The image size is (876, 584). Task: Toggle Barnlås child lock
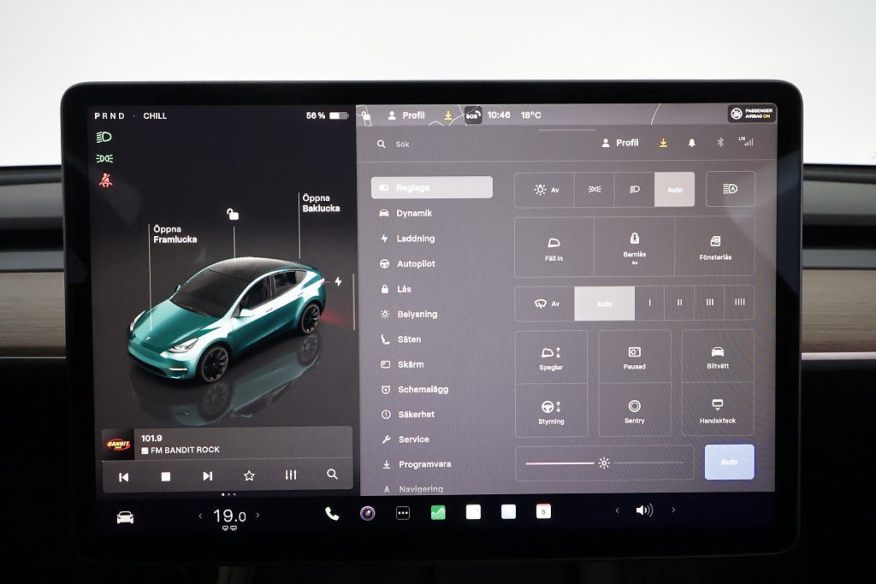coord(634,247)
